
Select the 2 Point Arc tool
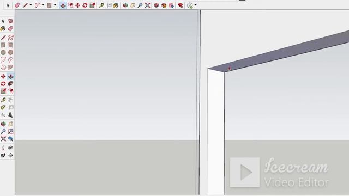(10, 60)
